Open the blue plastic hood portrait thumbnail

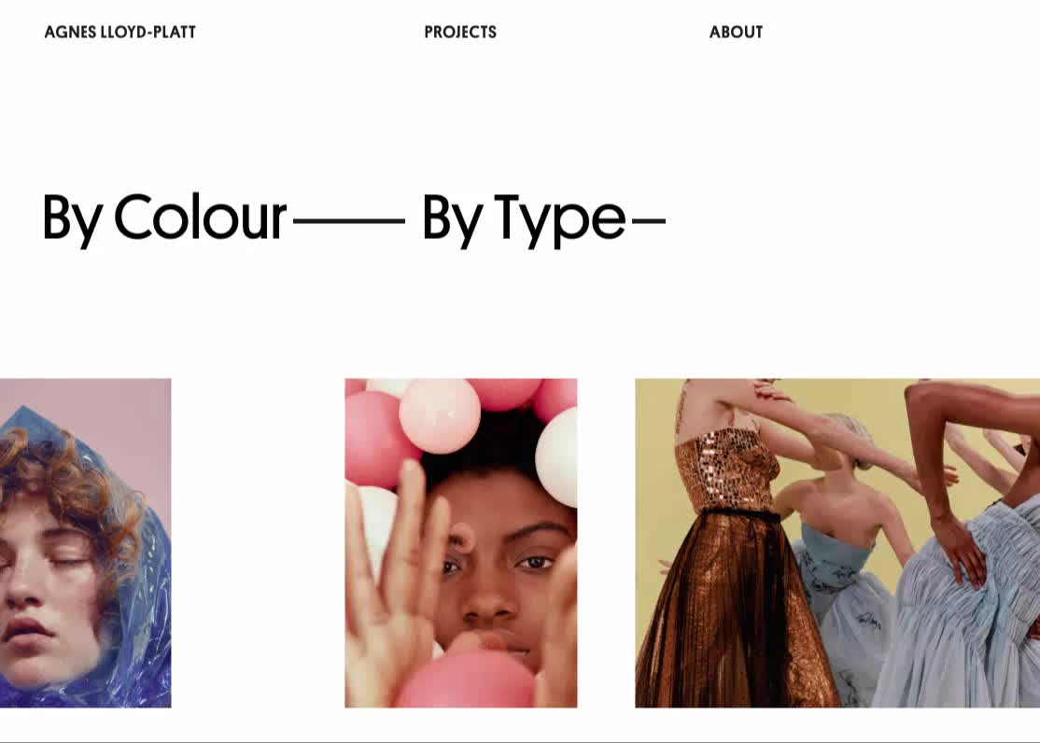pos(86,542)
